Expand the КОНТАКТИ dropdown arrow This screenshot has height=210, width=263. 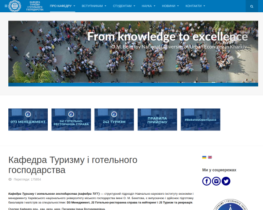[204, 6]
